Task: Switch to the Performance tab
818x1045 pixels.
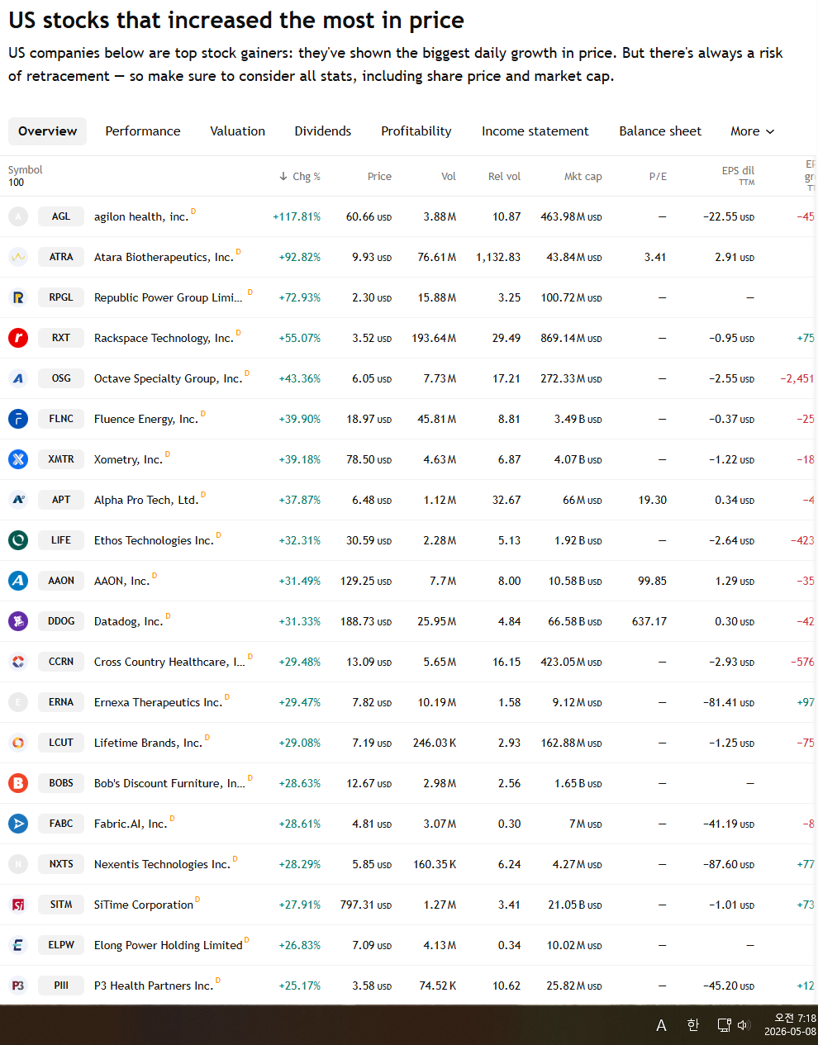Action: [x=143, y=131]
